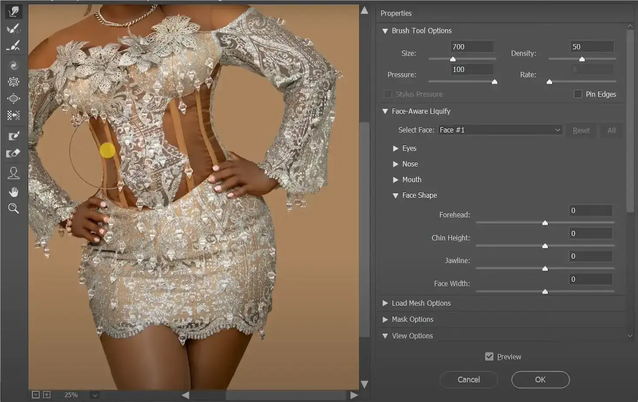Viewport: 638px width, 402px height.
Task: Click the Face Width slider
Action: [545, 291]
